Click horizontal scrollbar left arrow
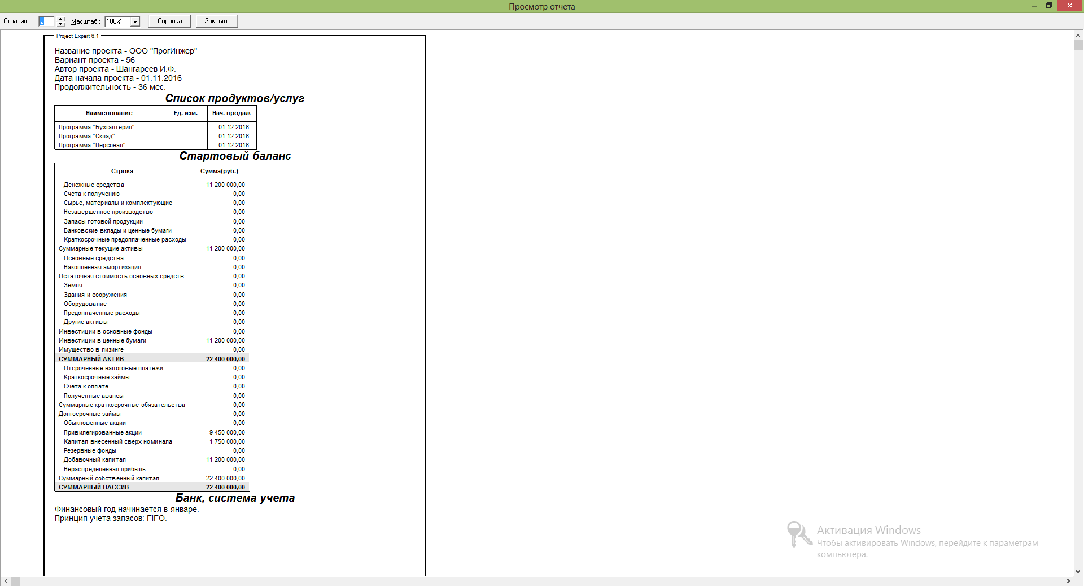The image size is (1084, 587). tap(6, 581)
